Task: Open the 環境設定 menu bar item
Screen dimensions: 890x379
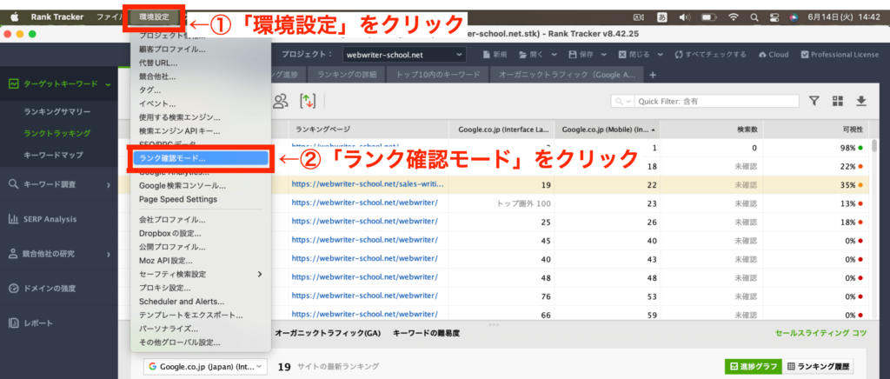Action: click(155, 17)
